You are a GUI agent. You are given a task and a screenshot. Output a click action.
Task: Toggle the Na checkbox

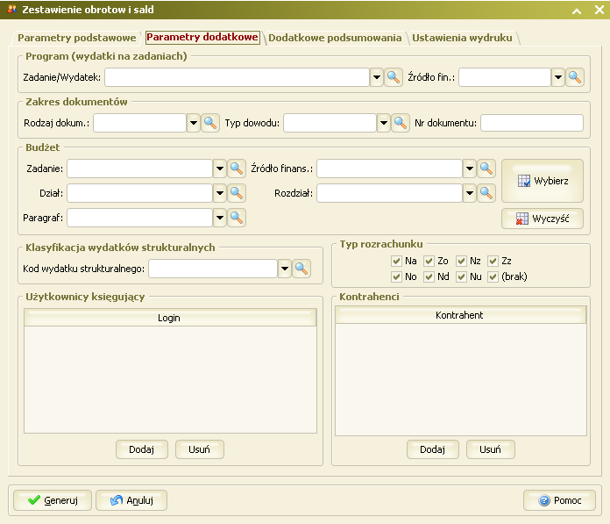[396, 261]
